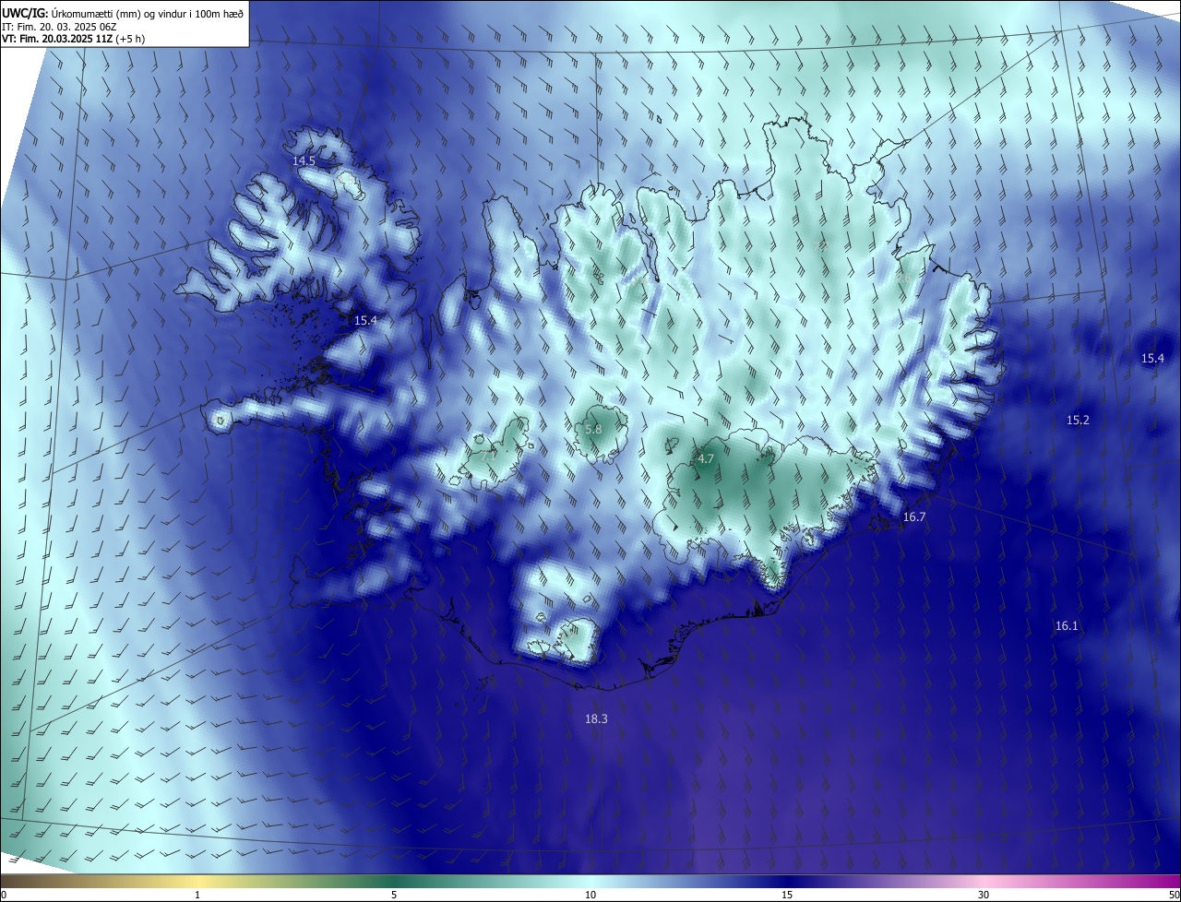Click the 10 tick on the colour scale
The height and width of the screenshot is (902, 1181).
point(590,896)
